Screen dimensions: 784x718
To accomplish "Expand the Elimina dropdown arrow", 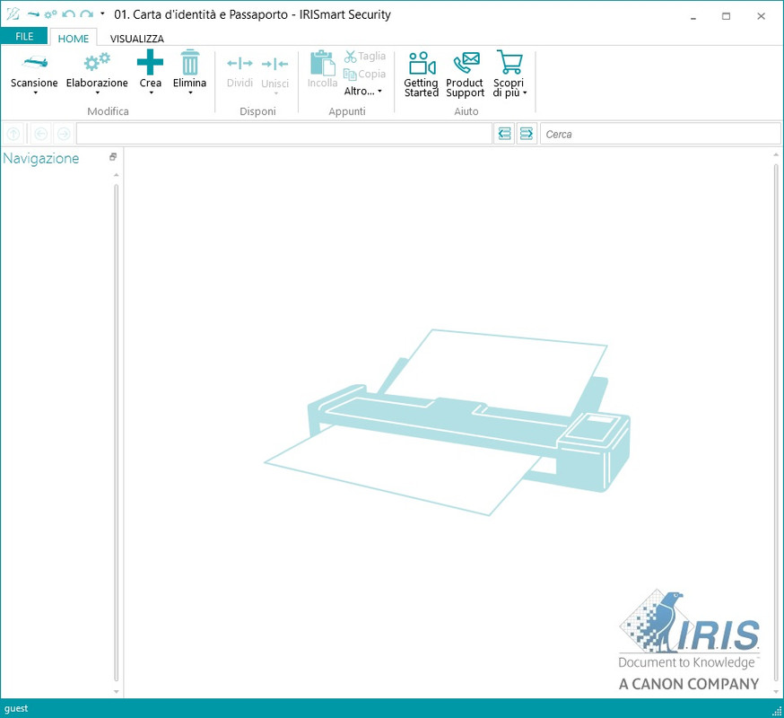I will coord(190,92).
